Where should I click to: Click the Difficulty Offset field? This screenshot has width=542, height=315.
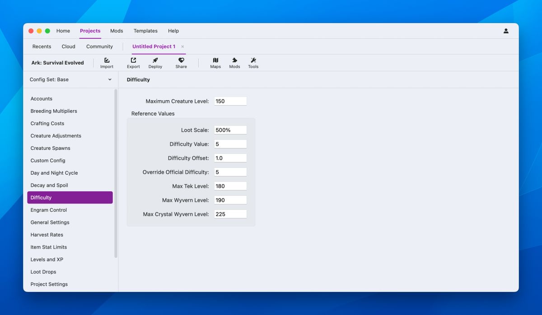[230, 158]
